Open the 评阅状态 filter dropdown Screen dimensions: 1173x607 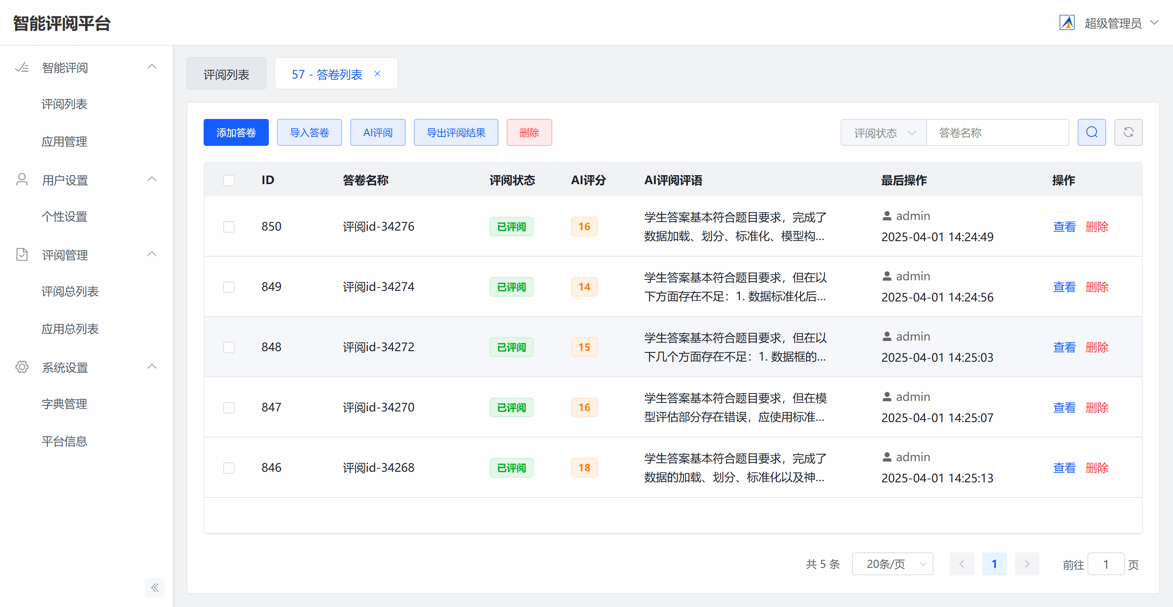click(x=883, y=132)
